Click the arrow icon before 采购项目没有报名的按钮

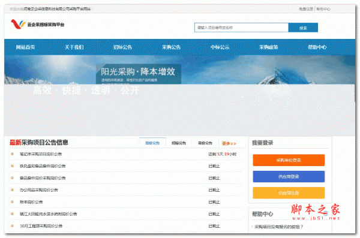point(253,227)
